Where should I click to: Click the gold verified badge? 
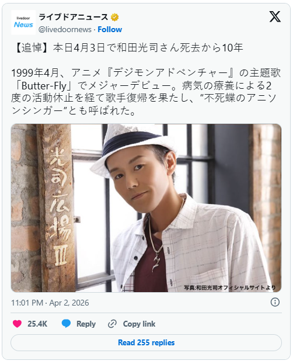tap(114, 17)
